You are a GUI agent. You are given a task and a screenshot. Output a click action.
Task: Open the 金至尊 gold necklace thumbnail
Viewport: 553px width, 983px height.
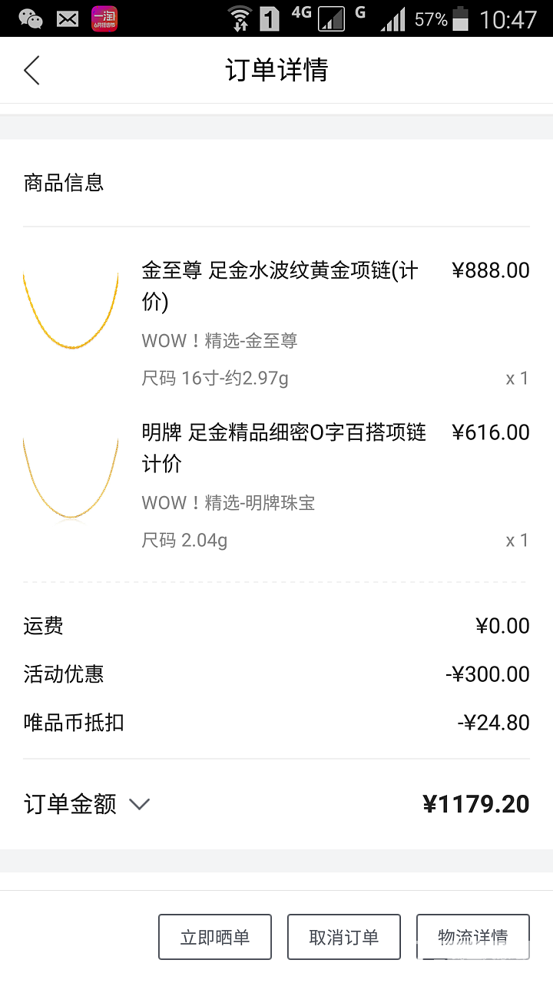pyautogui.click(x=71, y=311)
